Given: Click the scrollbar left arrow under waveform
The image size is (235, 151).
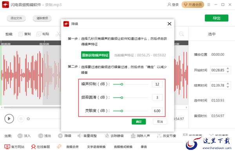Looking at the screenshot, I should (2, 107).
